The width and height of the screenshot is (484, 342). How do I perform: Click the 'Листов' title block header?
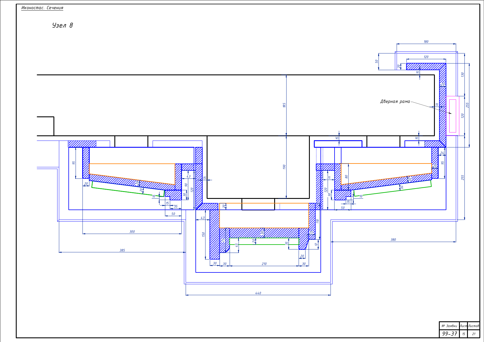[x=474, y=326]
